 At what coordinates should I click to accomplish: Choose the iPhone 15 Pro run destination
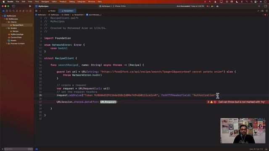point(119,6)
